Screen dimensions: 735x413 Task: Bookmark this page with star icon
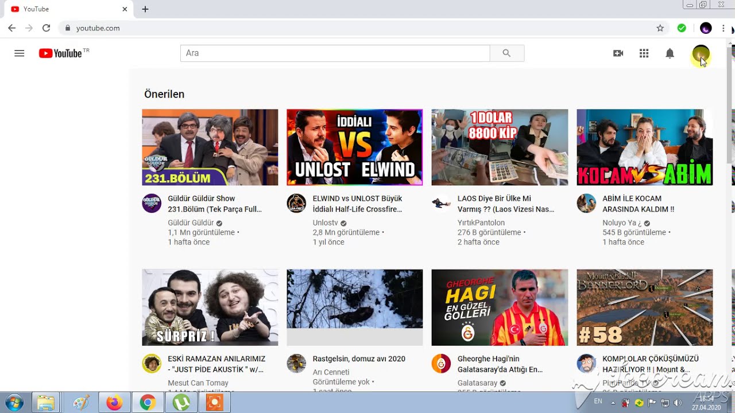(660, 28)
